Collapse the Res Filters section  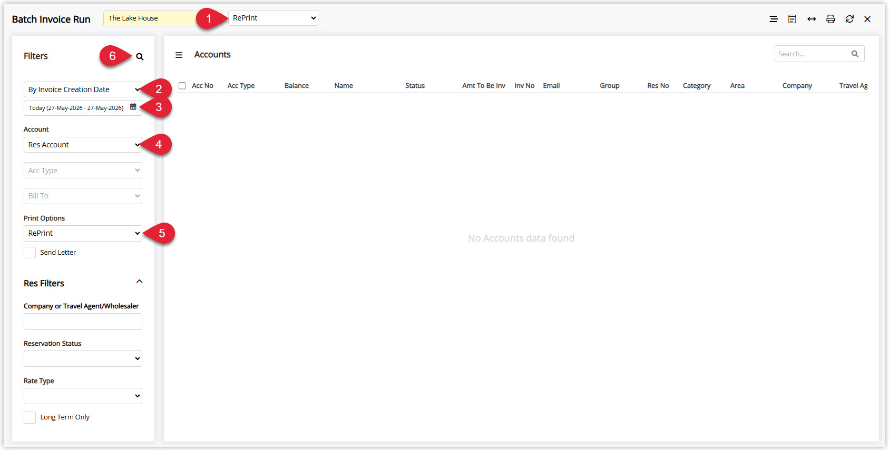pyautogui.click(x=140, y=282)
